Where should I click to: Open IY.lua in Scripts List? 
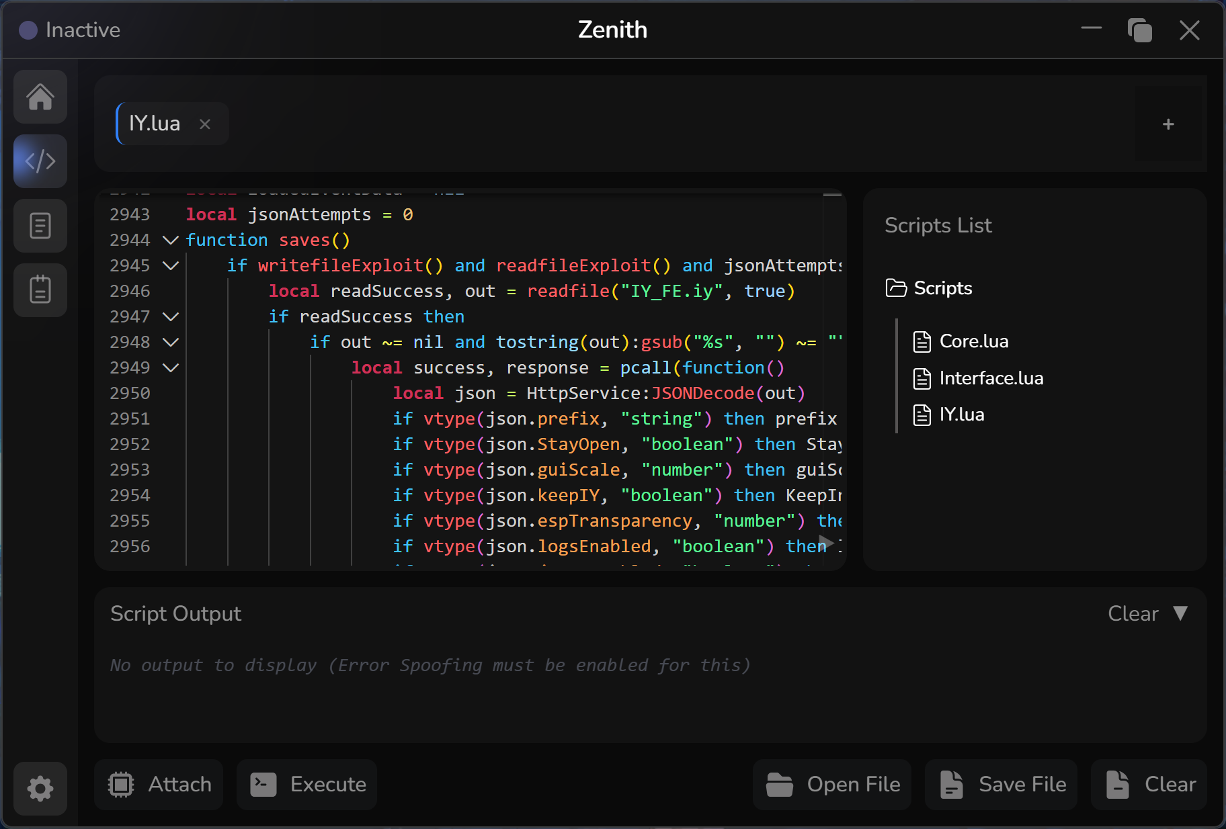click(949, 414)
